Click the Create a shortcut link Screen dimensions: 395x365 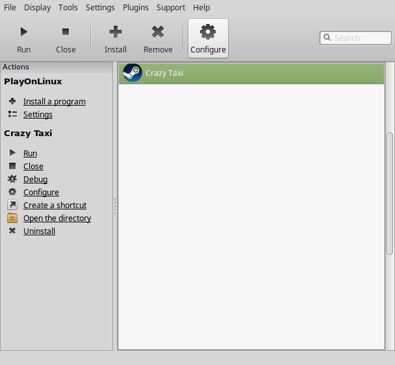(55, 205)
